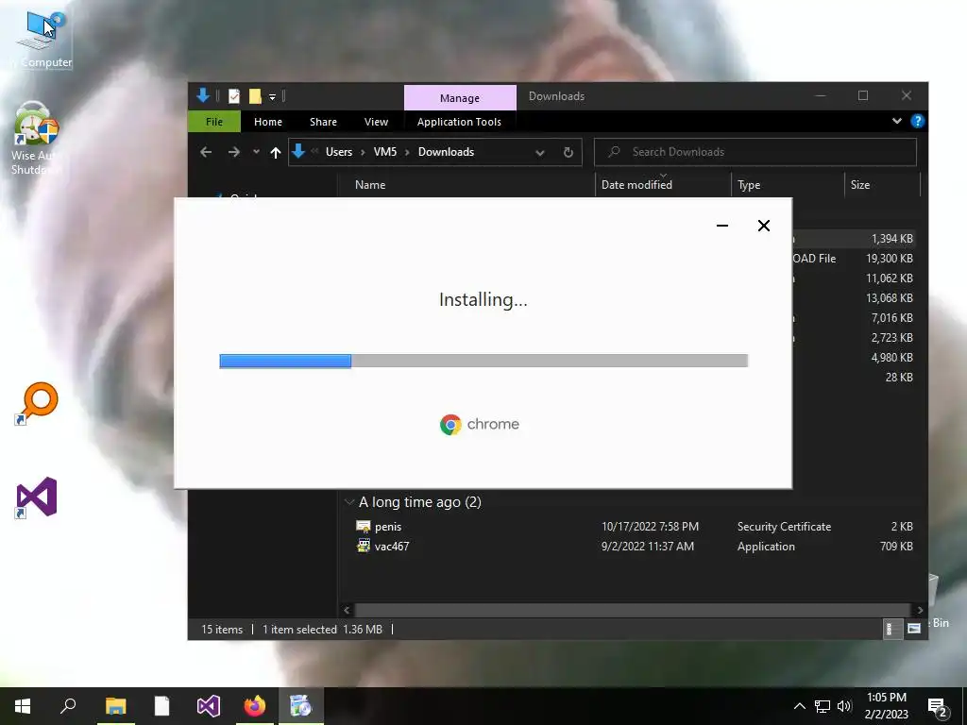The height and width of the screenshot is (725, 967).
Task: Click Users in the address path
Action: click(339, 152)
